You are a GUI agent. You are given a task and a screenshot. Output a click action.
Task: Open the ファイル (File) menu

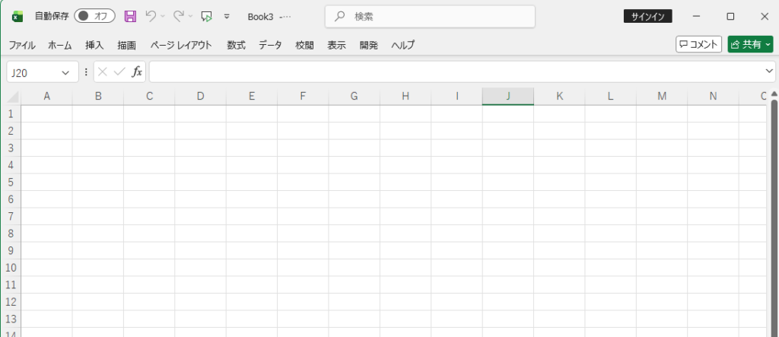pyautogui.click(x=22, y=45)
